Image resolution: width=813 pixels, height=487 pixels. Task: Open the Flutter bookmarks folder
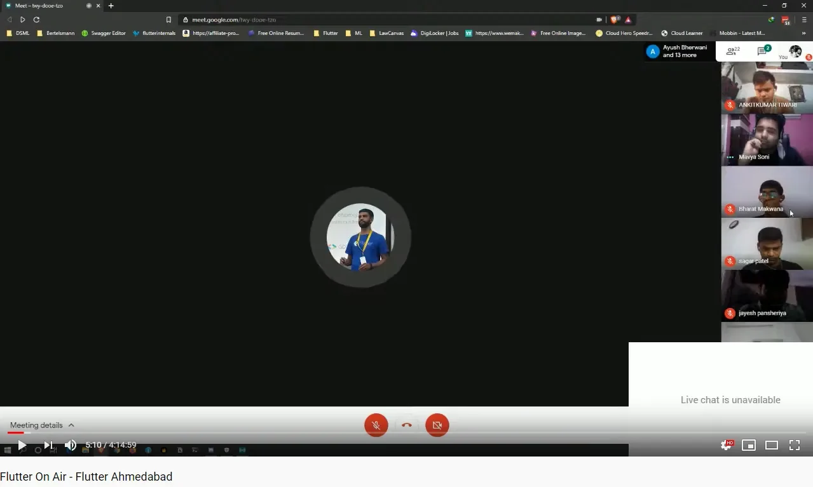[x=325, y=33]
